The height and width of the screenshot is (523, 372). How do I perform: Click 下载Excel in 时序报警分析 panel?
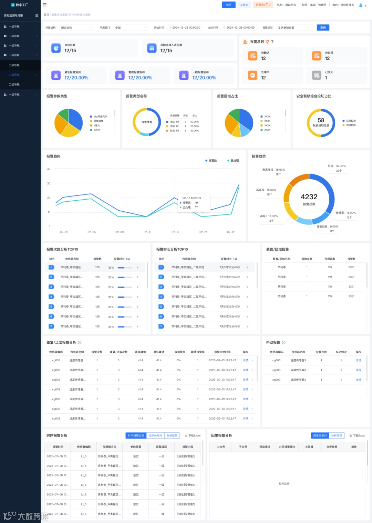click(x=193, y=435)
